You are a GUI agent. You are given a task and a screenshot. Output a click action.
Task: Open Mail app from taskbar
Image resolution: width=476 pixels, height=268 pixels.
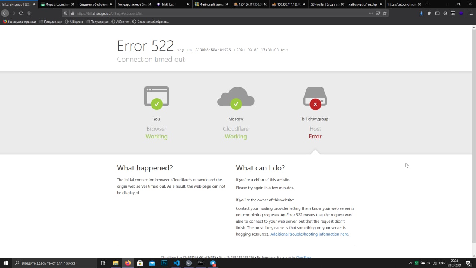pyautogui.click(x=152, y=263)
